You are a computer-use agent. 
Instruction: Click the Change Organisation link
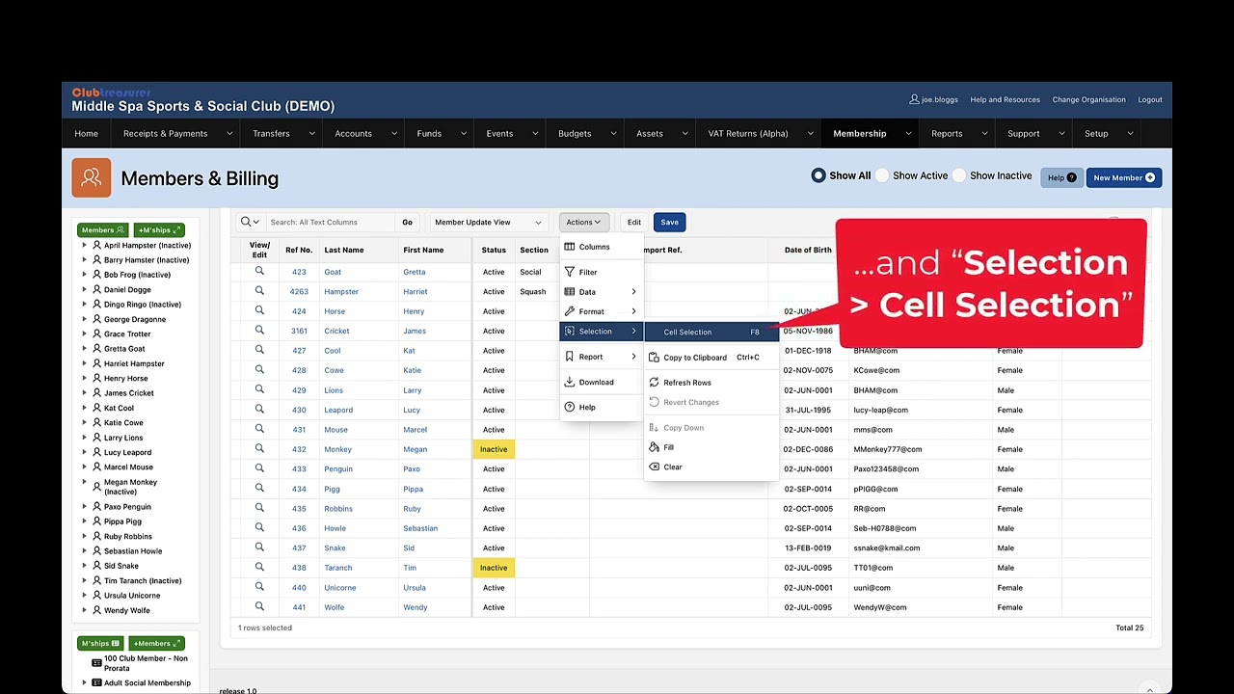pyautogui.click(x=1088, y=99)
